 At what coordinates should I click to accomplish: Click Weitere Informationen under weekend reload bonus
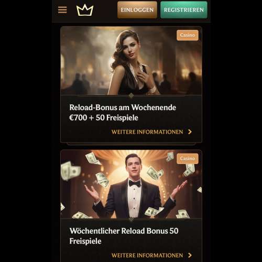coord(147,132)
